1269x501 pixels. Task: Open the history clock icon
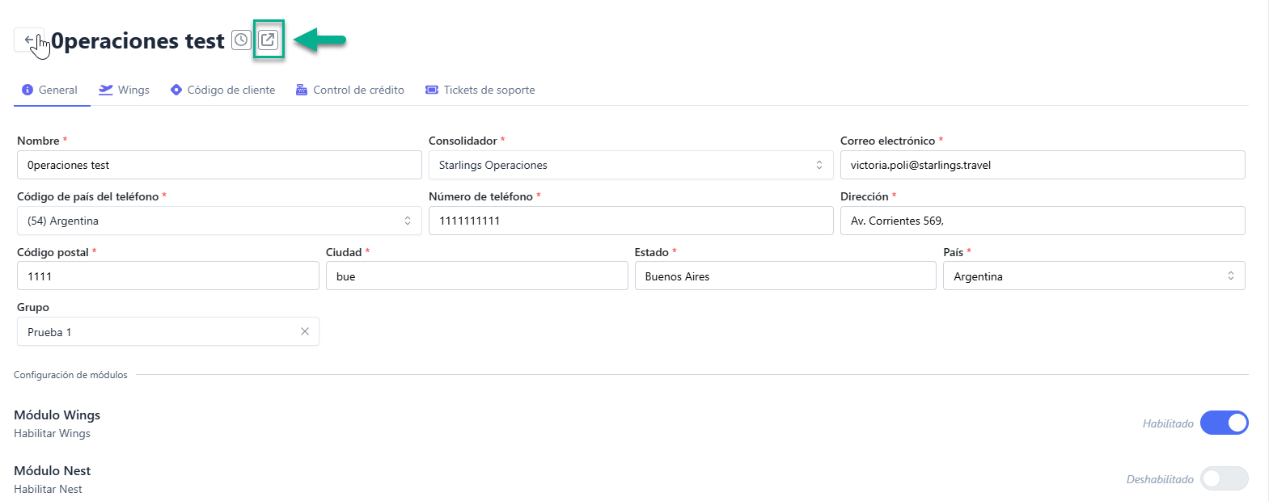pos(241,40)
